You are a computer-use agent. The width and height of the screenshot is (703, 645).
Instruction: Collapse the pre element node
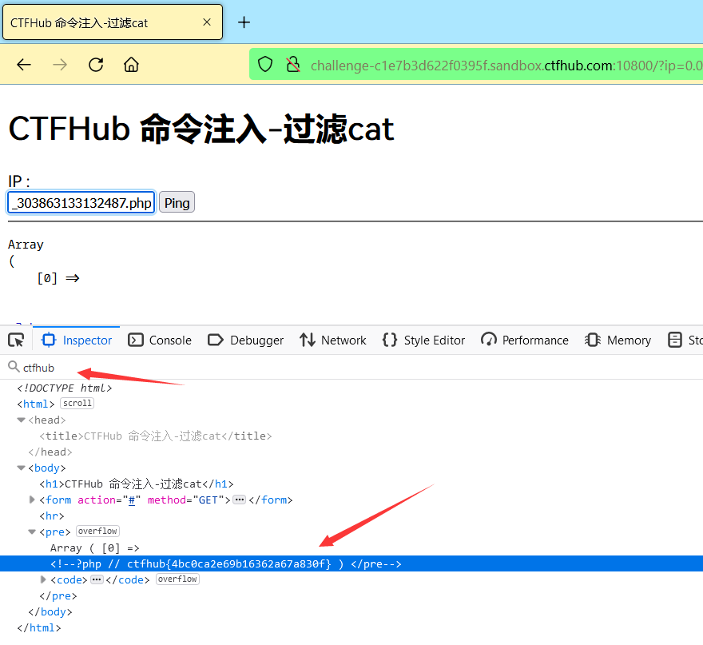[x=32, y=532]
